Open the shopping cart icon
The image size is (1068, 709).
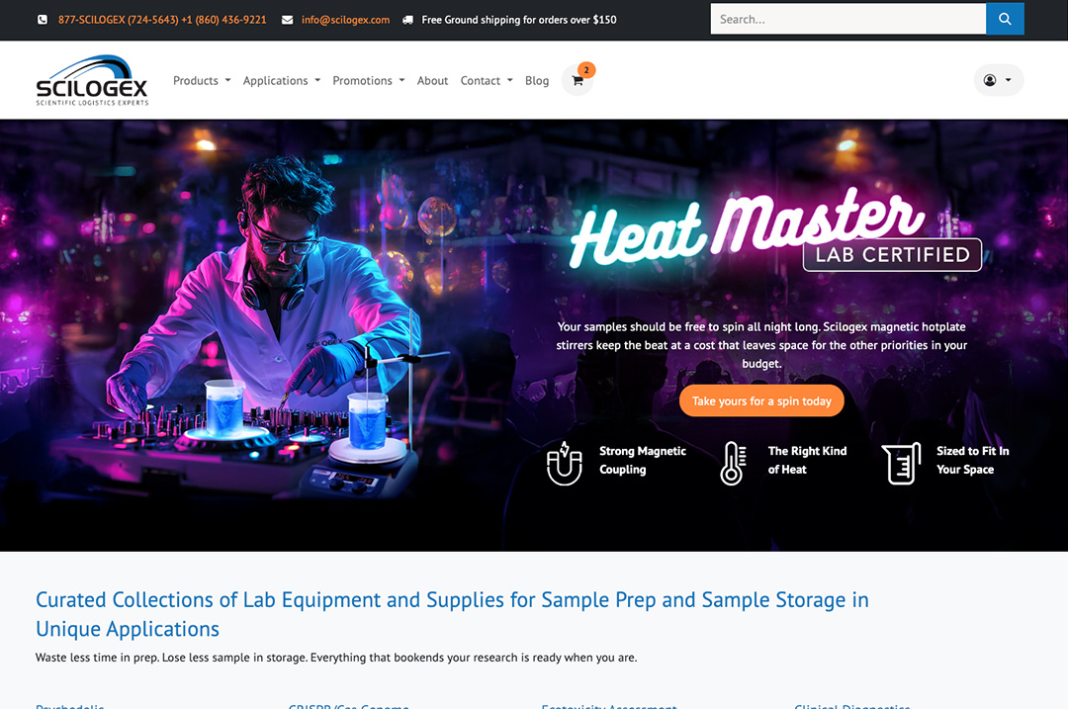click(x=578, y=80)
